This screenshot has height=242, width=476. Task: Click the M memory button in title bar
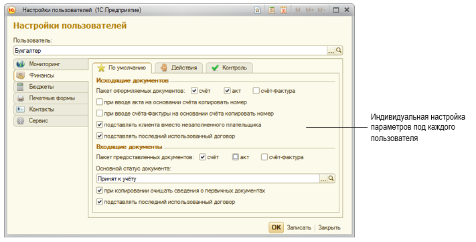click(x=297, y=10)
